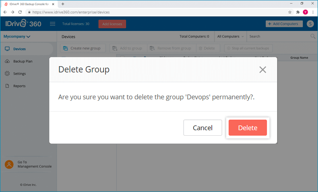Click the Devices monitor icon
Screen dimensions: 318x192
pyautogui.click(x=7, y=49)
